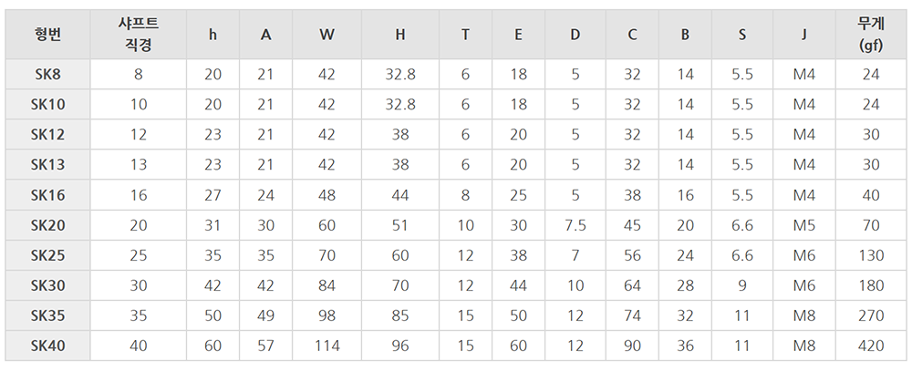Click the 130 weight in SK25 row
This screenshot has width=912, height=372.
click(871, 255)
